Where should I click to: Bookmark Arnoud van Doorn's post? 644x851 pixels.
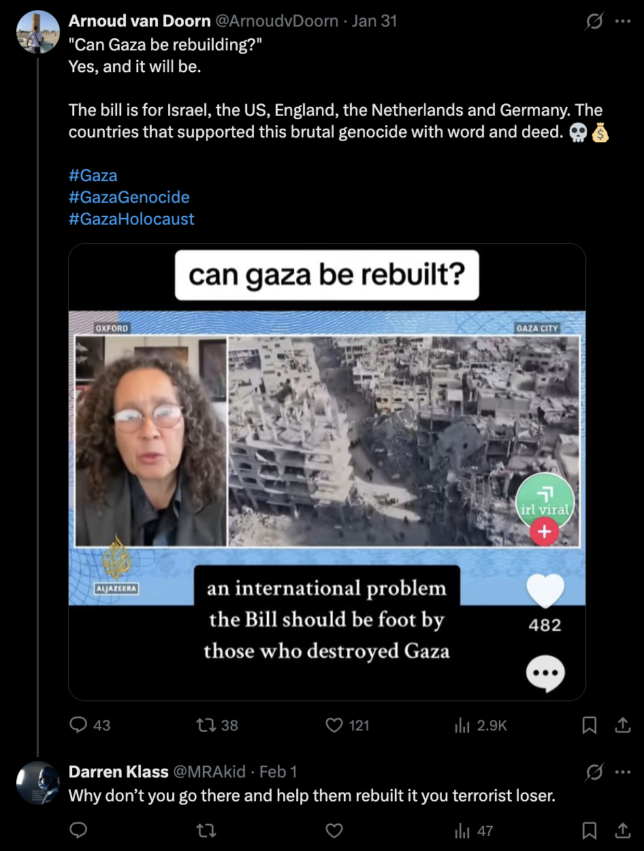[x=590, y=726]
